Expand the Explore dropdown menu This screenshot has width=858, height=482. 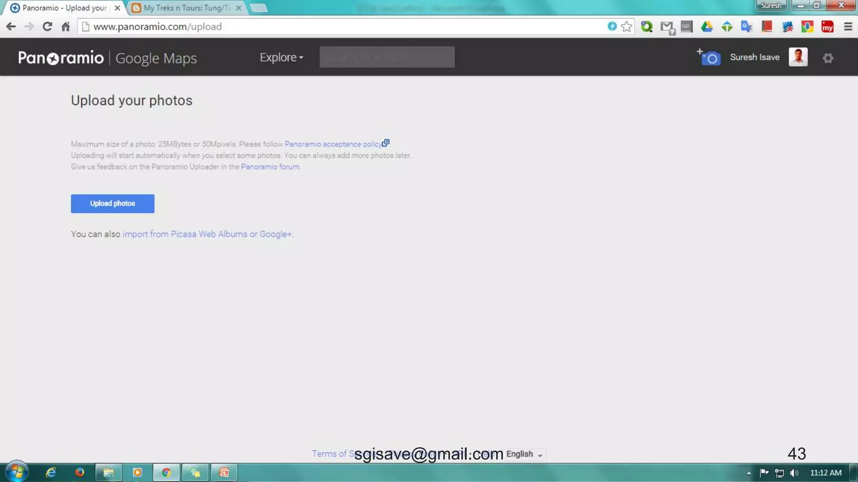pos(281,57)
